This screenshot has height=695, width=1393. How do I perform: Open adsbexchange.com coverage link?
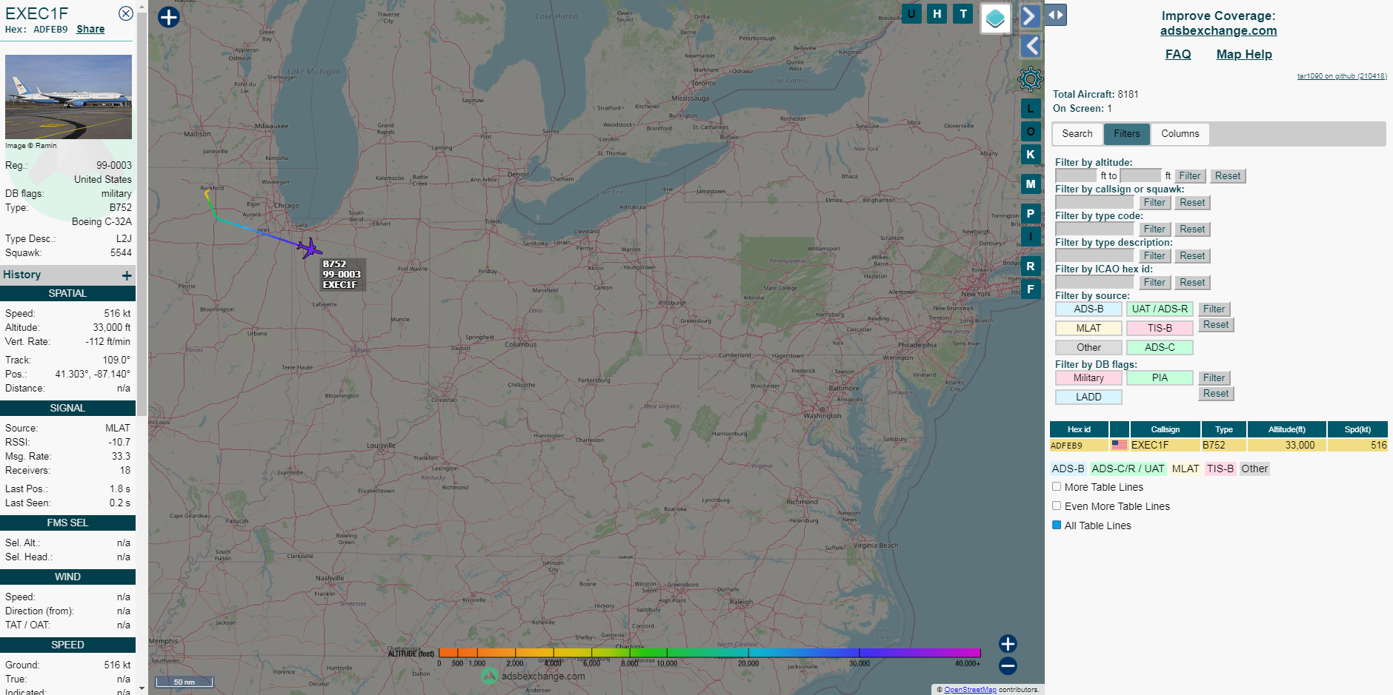[x=1218, y=30]
